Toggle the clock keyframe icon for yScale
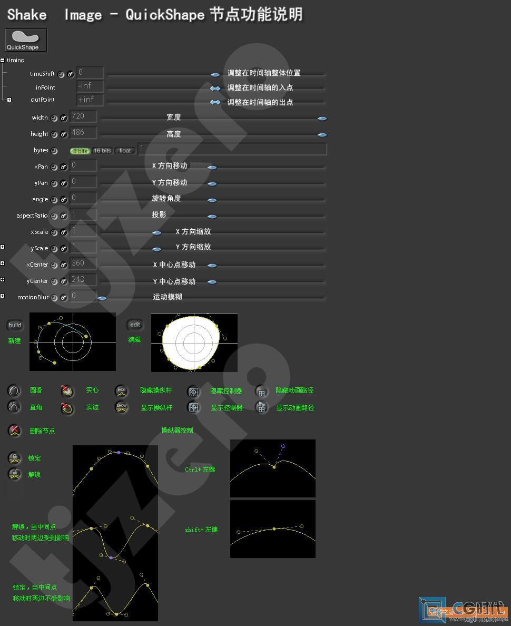Screen dimensions: 511x626 54,249
